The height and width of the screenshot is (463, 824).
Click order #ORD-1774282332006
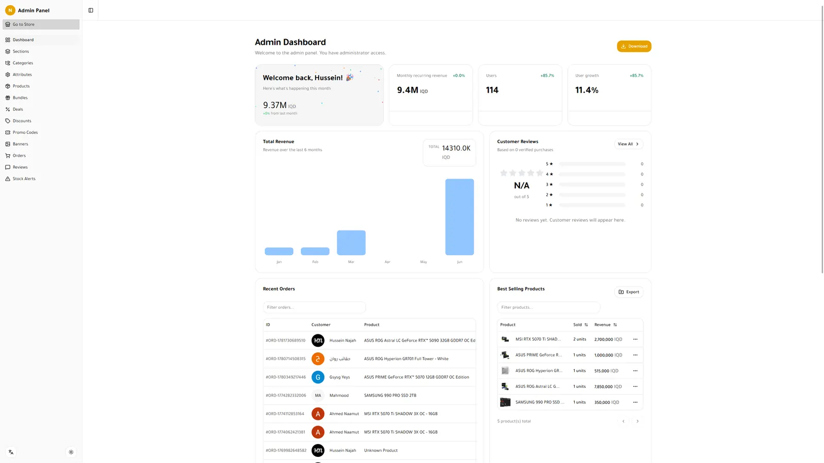point(286,396)
